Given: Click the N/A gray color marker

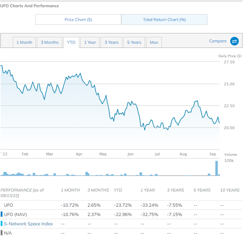Looking at the screenshot, I should 2,233.
